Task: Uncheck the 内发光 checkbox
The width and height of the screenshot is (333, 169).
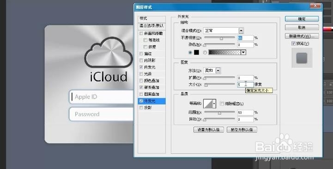Action: point(141,67)
